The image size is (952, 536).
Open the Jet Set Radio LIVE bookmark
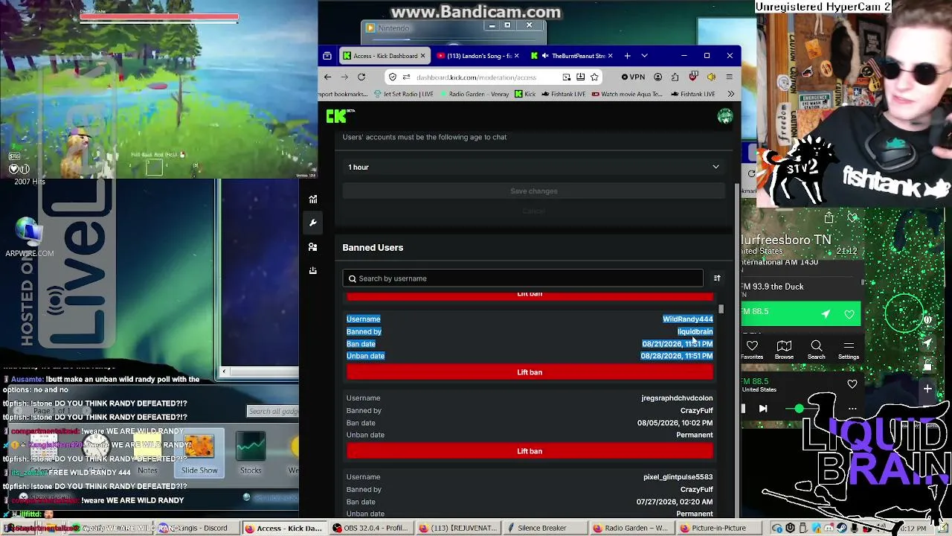[404, 94]
